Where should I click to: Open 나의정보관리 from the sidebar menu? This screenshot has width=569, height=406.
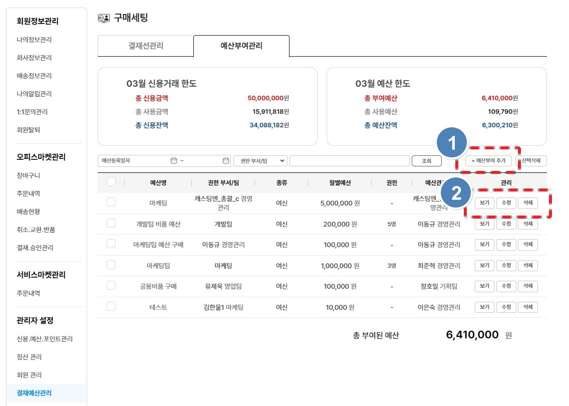[34, 40]
